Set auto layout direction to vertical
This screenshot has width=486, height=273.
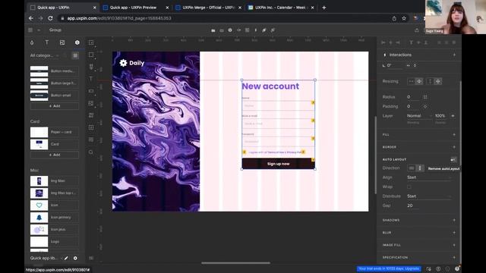tap(420, 168)
